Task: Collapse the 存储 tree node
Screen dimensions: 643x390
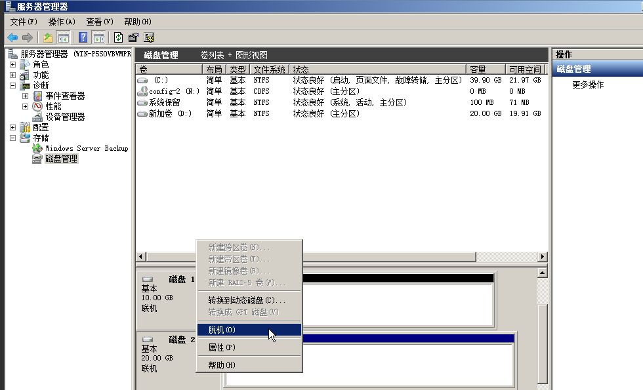Action: click(12, 136)
